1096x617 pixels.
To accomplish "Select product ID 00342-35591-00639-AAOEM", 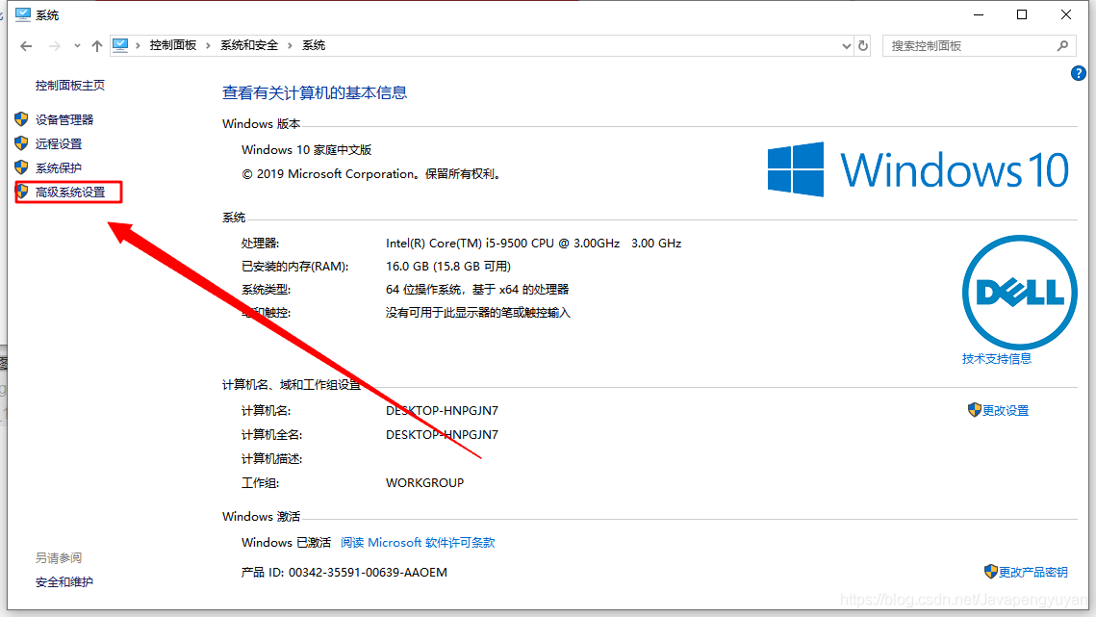I will 368,572.
